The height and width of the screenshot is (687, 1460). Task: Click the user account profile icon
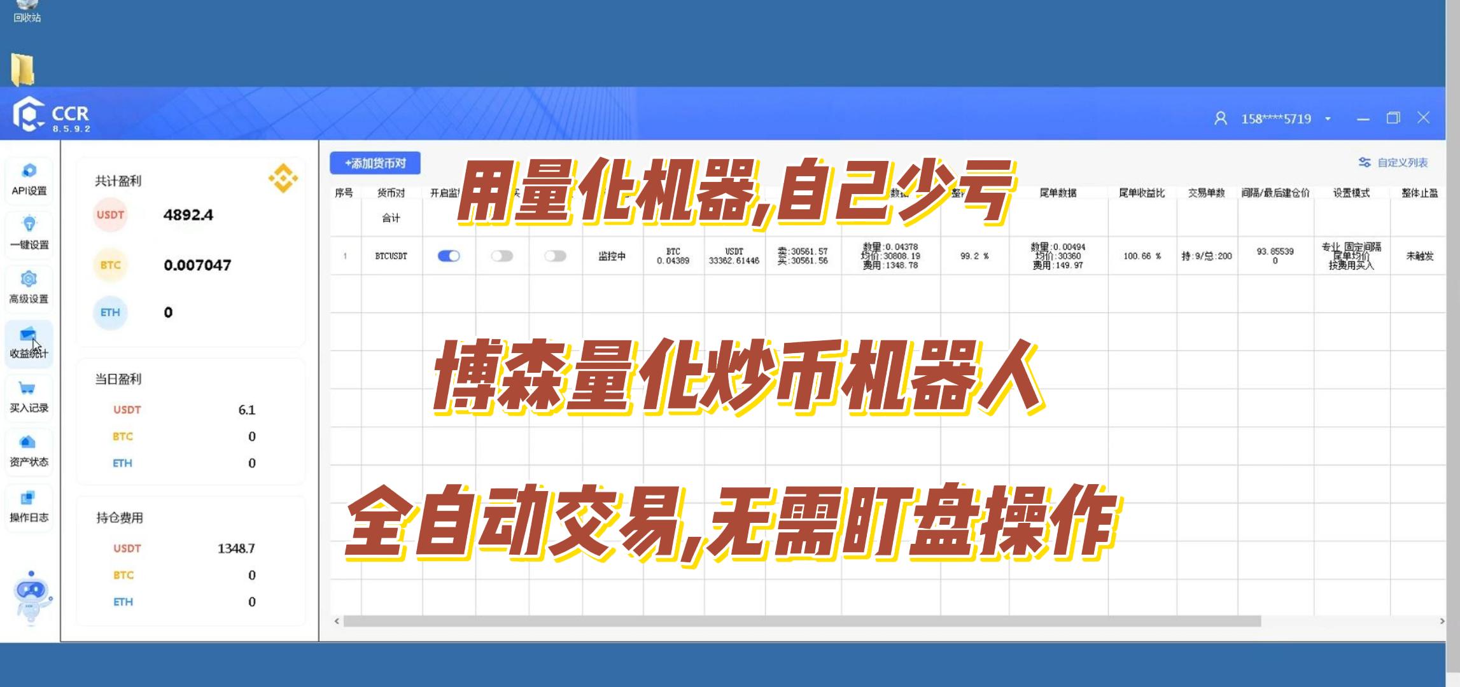(x=1220, y=118)
